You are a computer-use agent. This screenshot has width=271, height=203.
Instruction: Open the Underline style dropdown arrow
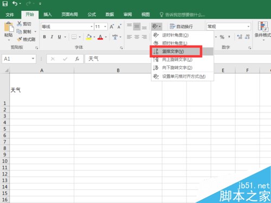coord(65,37)
